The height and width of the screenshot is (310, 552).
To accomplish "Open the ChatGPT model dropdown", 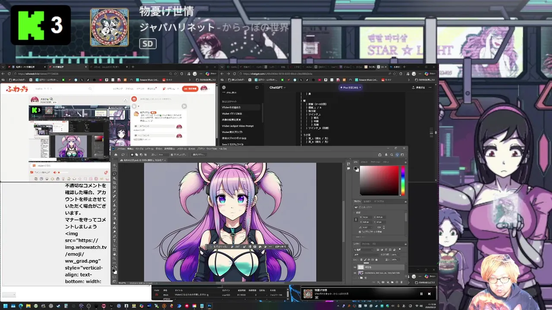I will tap(278, 87).
